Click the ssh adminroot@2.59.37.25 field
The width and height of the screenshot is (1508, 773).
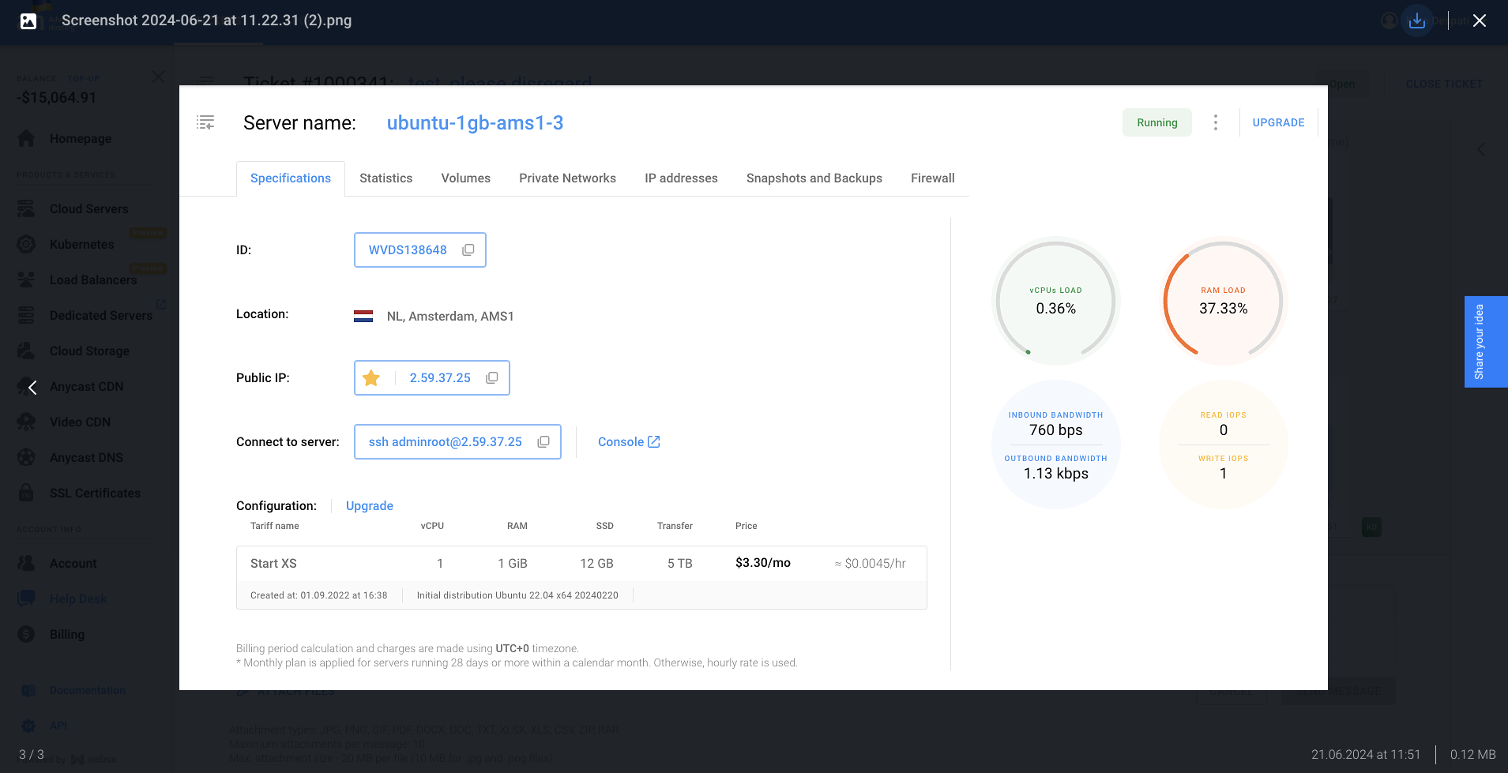457,442
